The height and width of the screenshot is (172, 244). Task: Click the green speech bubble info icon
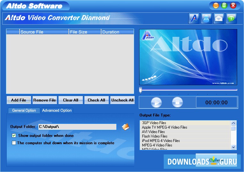231,19
